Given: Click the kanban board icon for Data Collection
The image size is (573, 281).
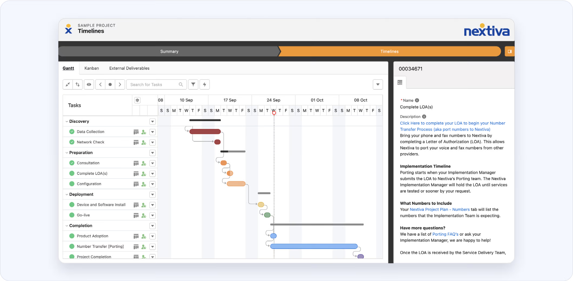Looking at the screenshot, I should pos(136,132).
